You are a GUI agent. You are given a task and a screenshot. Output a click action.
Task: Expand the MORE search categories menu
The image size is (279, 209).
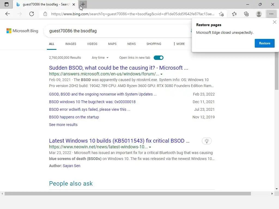click(x=179, y=44)
